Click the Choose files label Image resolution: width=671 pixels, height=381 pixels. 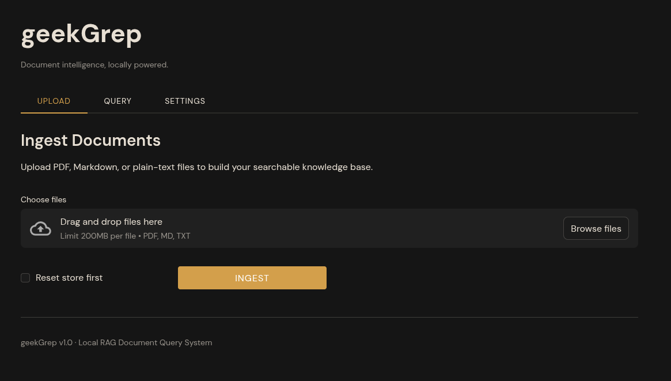pos(43,199)
